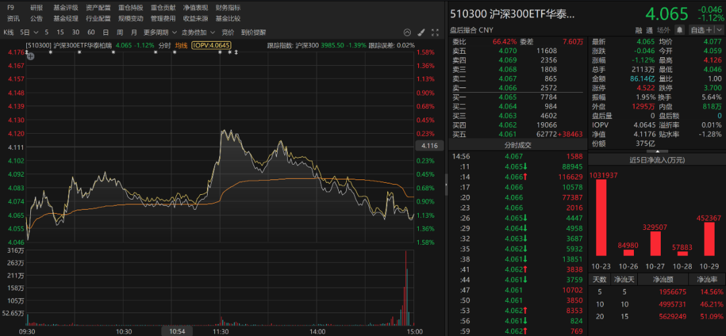This screenshot has height=336, width=726.
Task: Click the 10-23 net inflow bar
Action: click(601, 218)
